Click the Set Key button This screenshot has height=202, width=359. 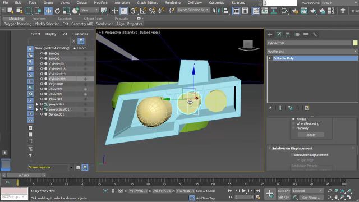284,197
